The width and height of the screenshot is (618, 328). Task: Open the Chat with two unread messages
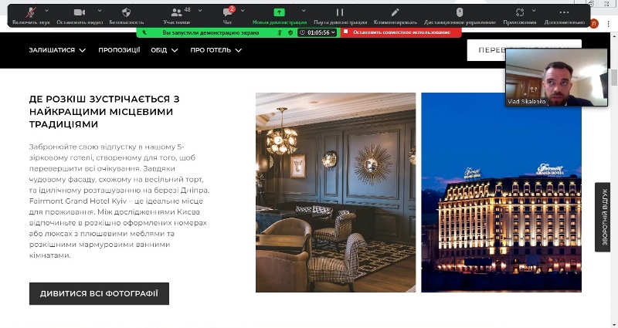228,12
